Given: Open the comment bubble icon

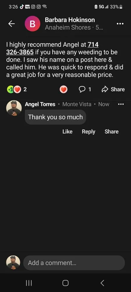Looking at the screenshot, I should point(85,89).
